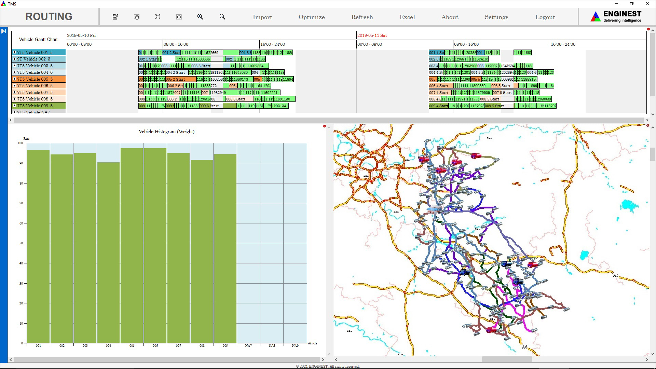Click Logout in the top bar

click(x=545, y=17)
